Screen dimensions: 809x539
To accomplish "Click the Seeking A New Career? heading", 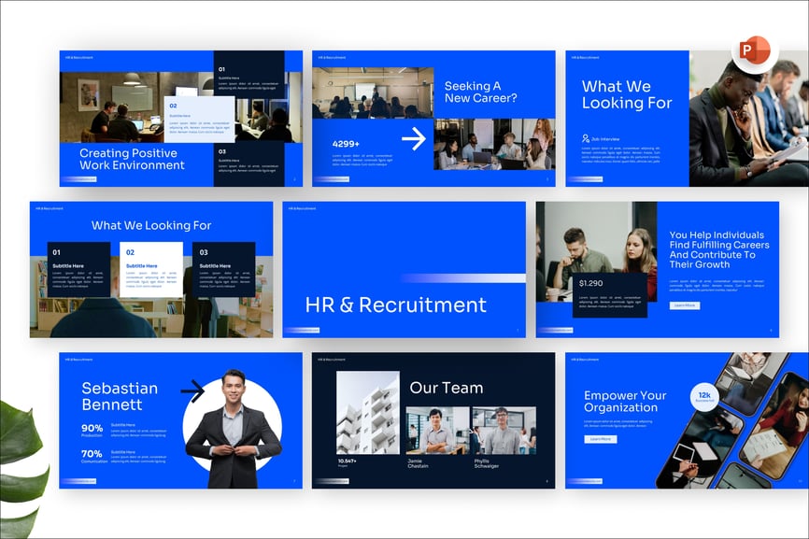I will click(x=480, y=92).
